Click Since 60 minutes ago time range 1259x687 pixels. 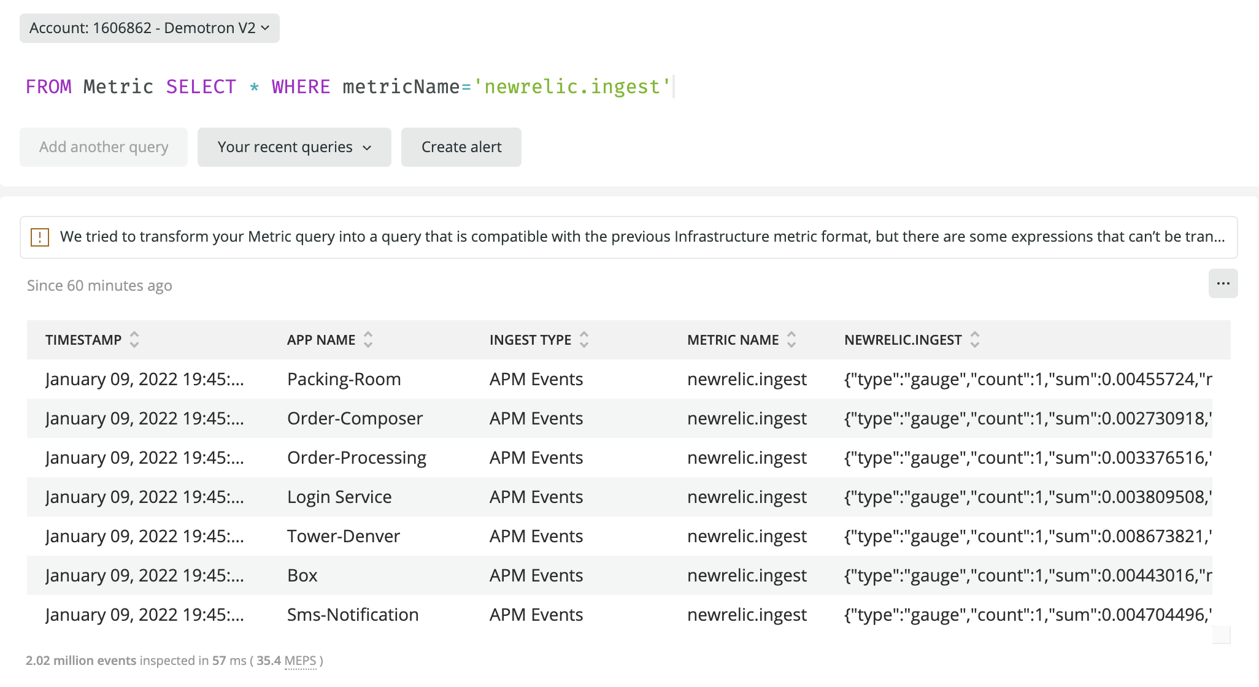(99, 285)
